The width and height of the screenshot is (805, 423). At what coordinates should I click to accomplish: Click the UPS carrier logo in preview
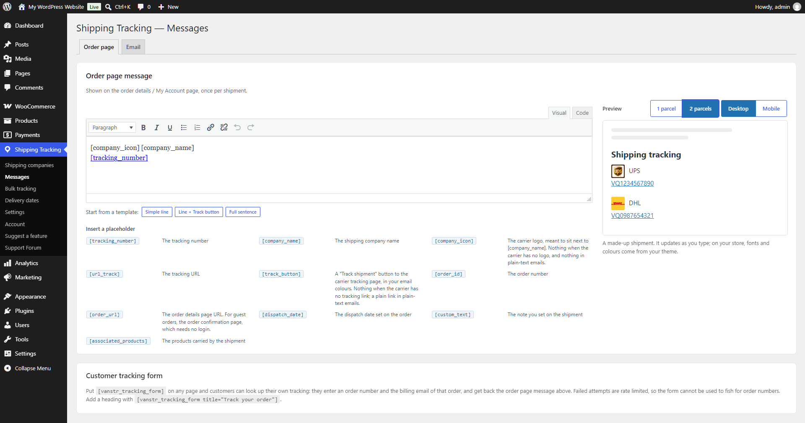(x=618, y=171)
